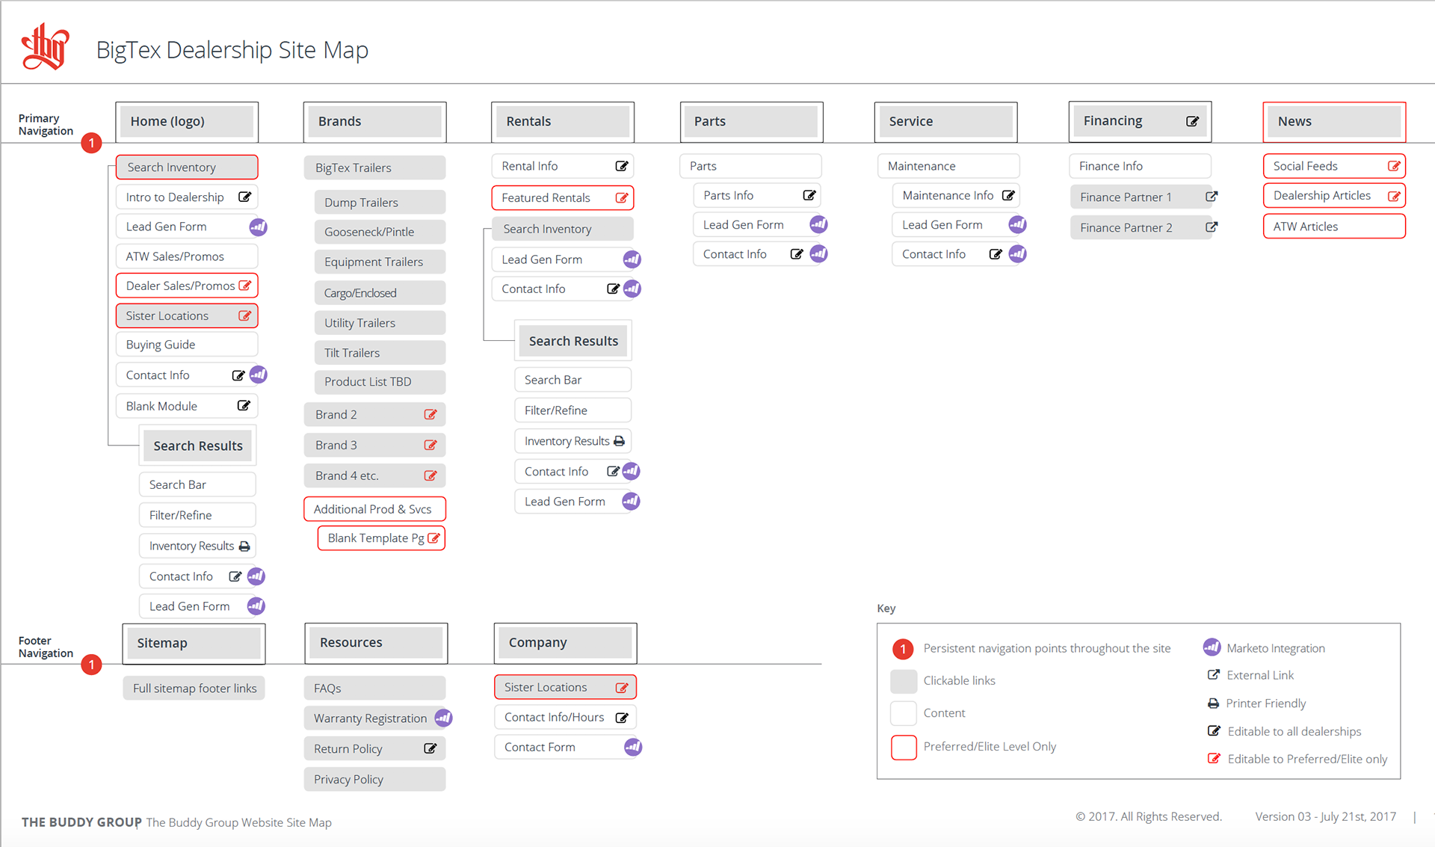
Task: Click the Privacy Policy link box
Action: pyautogui.click(x=374, y=779)
